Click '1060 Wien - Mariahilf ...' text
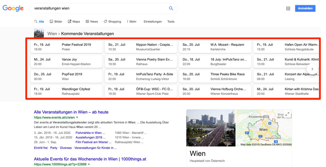The image size is (326, 167). click(131, 133)
